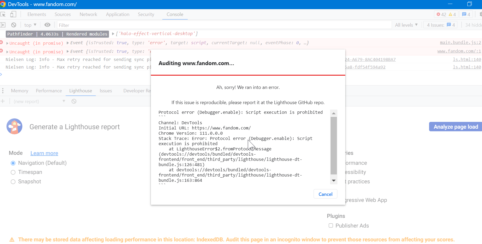482x244 pixels.
Task: Clear the console messages
Action: point(13,25)
